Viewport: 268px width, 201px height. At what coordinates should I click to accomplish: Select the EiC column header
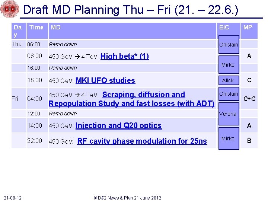[224, 27]
